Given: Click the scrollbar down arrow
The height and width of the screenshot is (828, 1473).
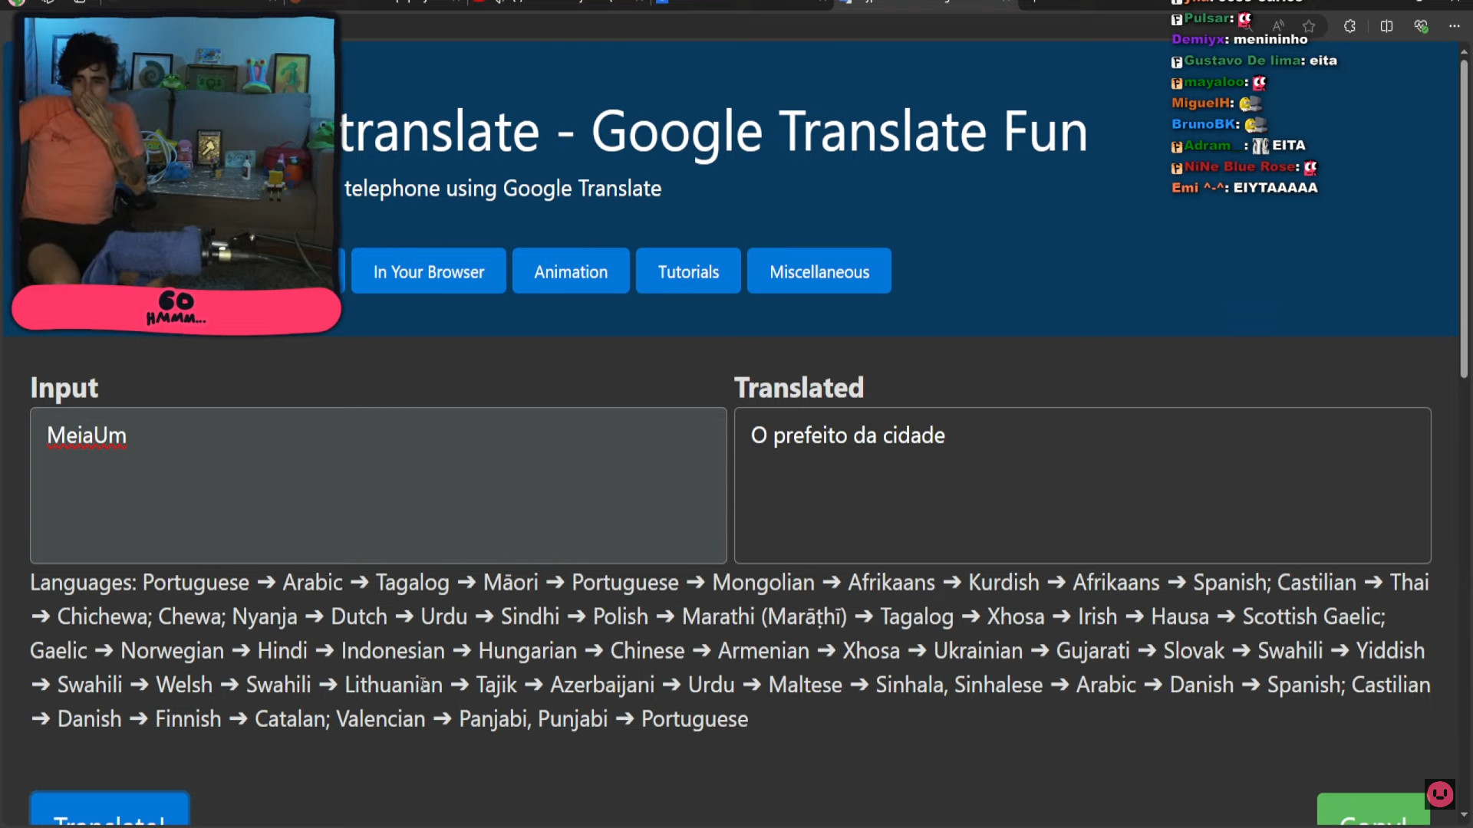Looking at the screenshot, I should 1464,815.
